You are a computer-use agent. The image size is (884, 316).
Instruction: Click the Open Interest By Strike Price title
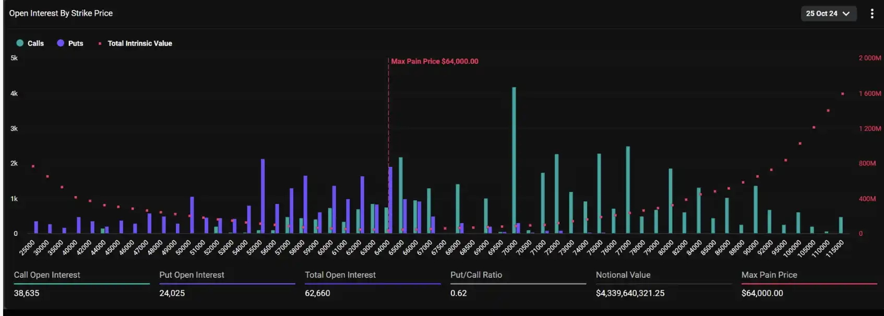(x=61, y=13)
